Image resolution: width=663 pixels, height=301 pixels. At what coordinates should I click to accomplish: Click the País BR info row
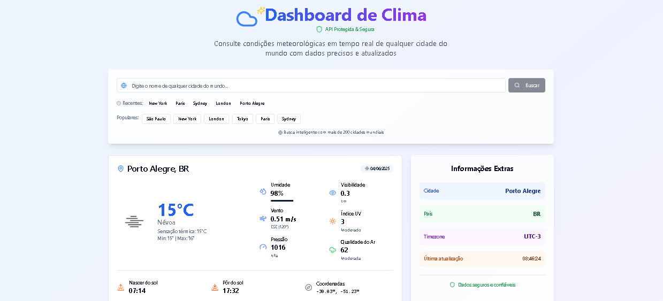(x=482, y=214)
